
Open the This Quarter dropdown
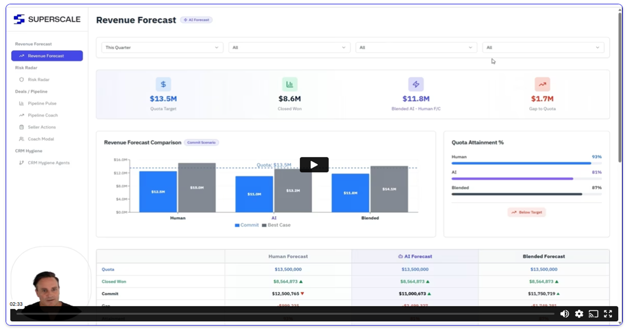pyautogui.click(x=162, y=48)
